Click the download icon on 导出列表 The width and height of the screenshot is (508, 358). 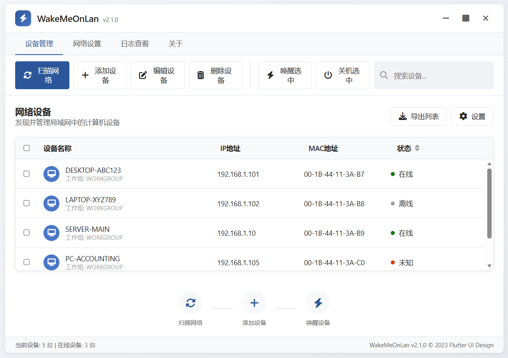pos(403,116)
